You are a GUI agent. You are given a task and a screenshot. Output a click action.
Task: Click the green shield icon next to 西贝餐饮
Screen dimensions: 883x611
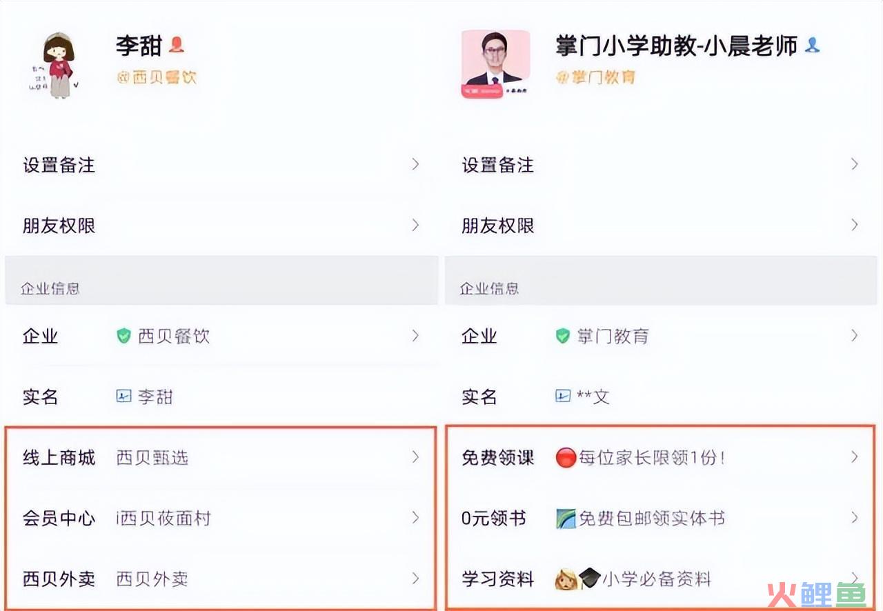pos(123,336)
